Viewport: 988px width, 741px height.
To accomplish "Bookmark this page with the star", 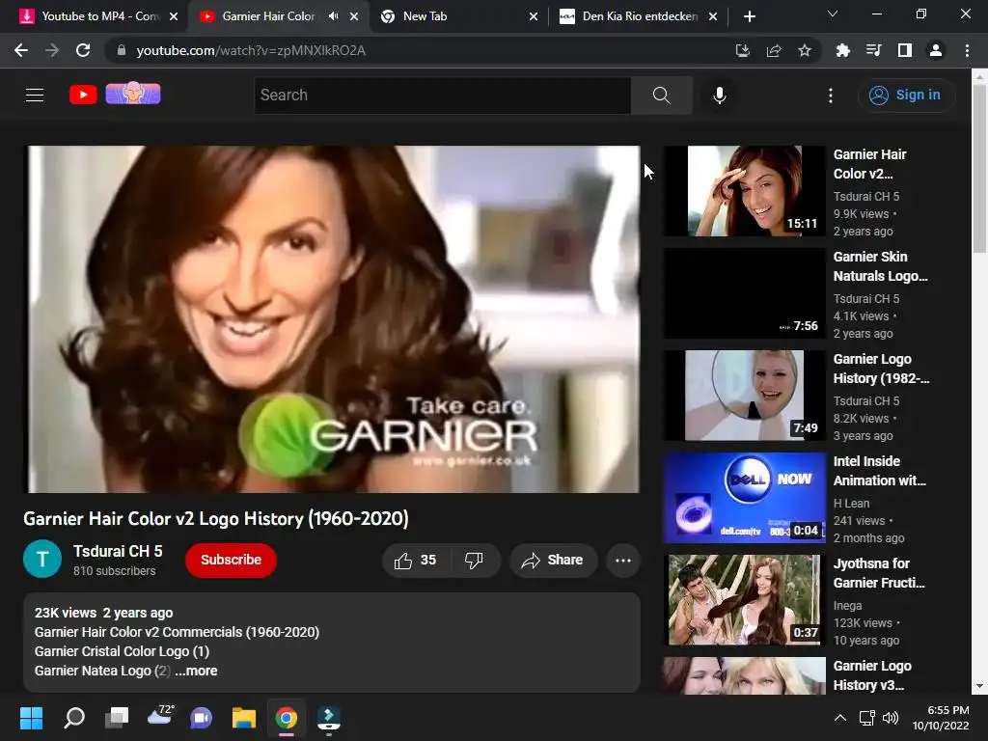I will click(805, 50).
